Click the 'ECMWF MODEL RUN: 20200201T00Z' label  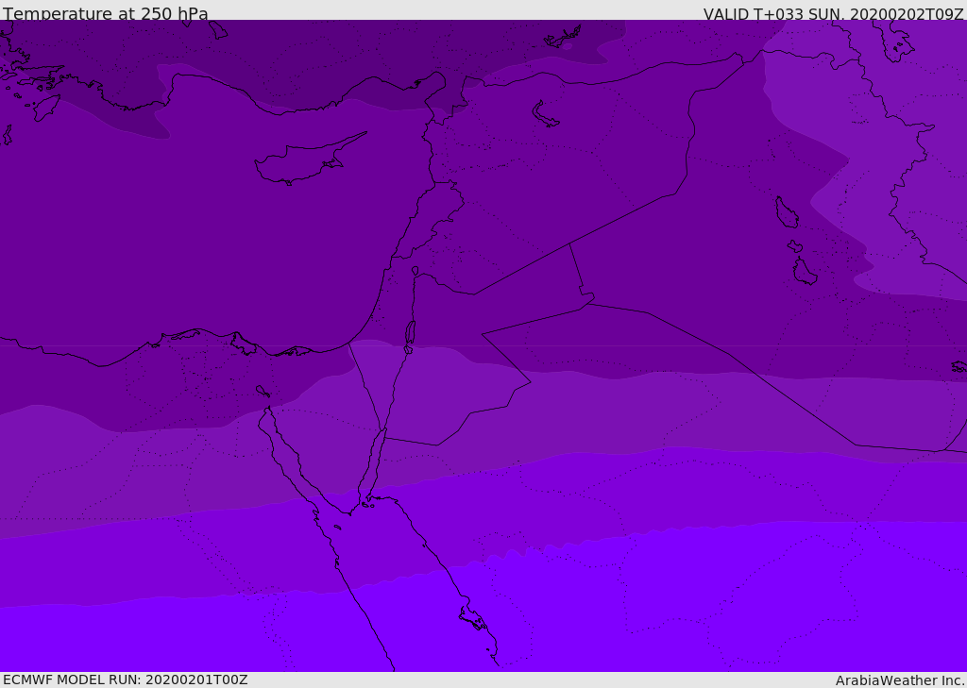point(126,680)
